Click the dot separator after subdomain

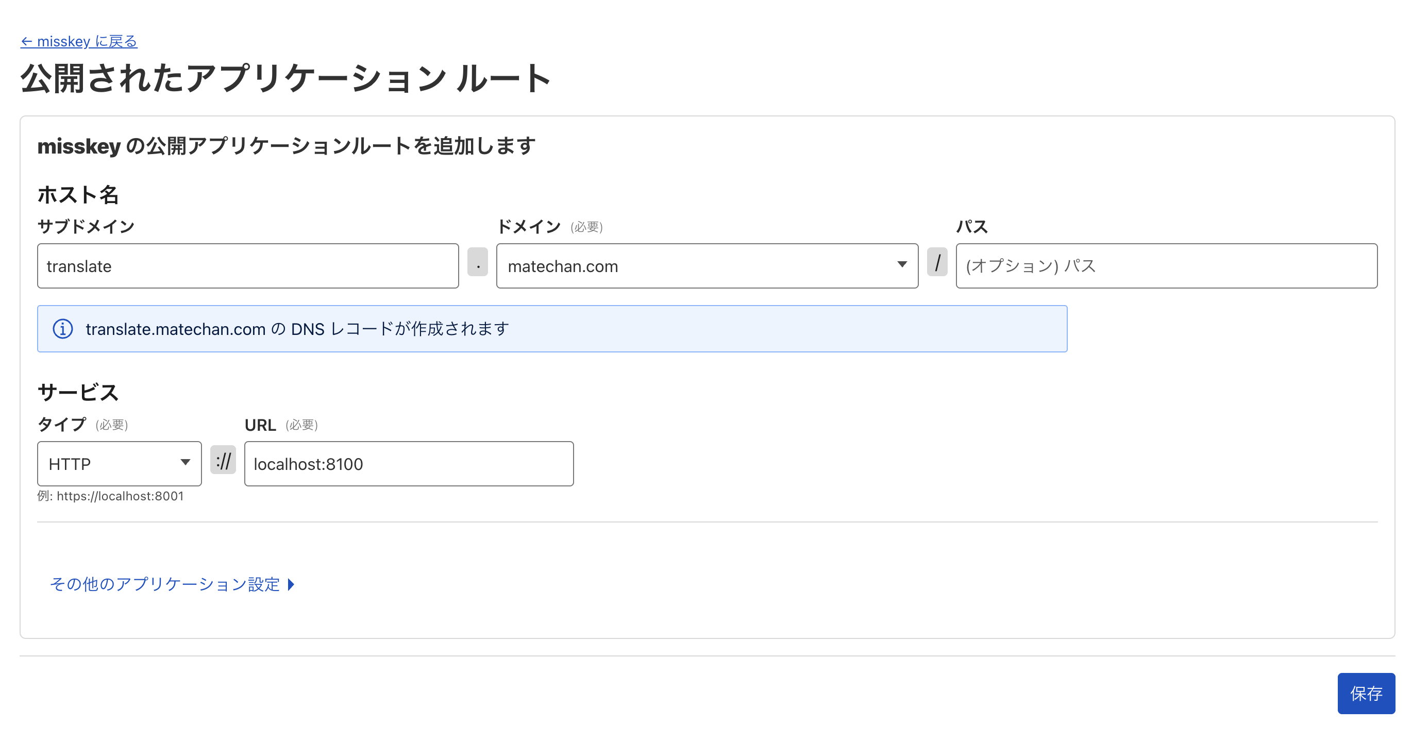pos(477,262)
